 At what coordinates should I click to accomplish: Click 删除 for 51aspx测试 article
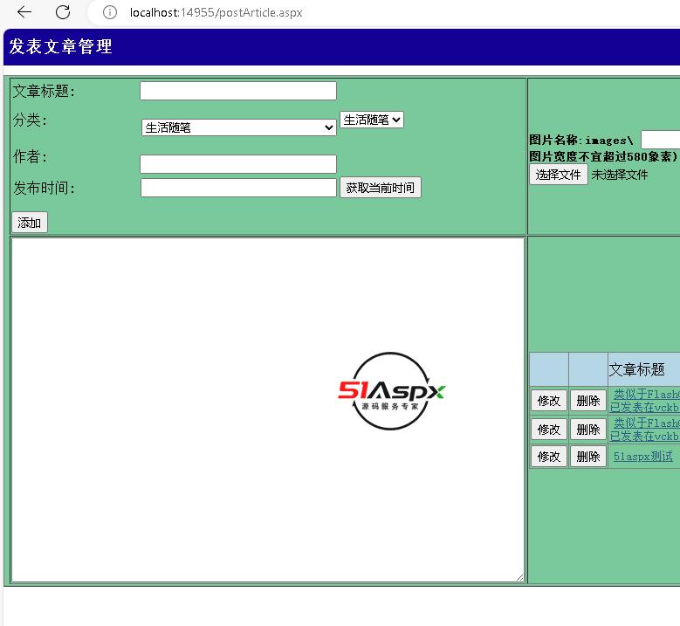tap(588, 457)
